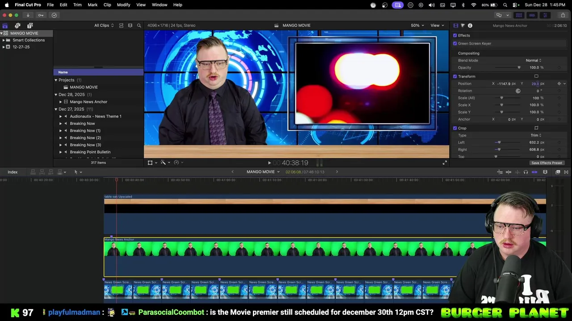
Task: Uncheck the Crop checkbox
Action: [x=455, y=128]
